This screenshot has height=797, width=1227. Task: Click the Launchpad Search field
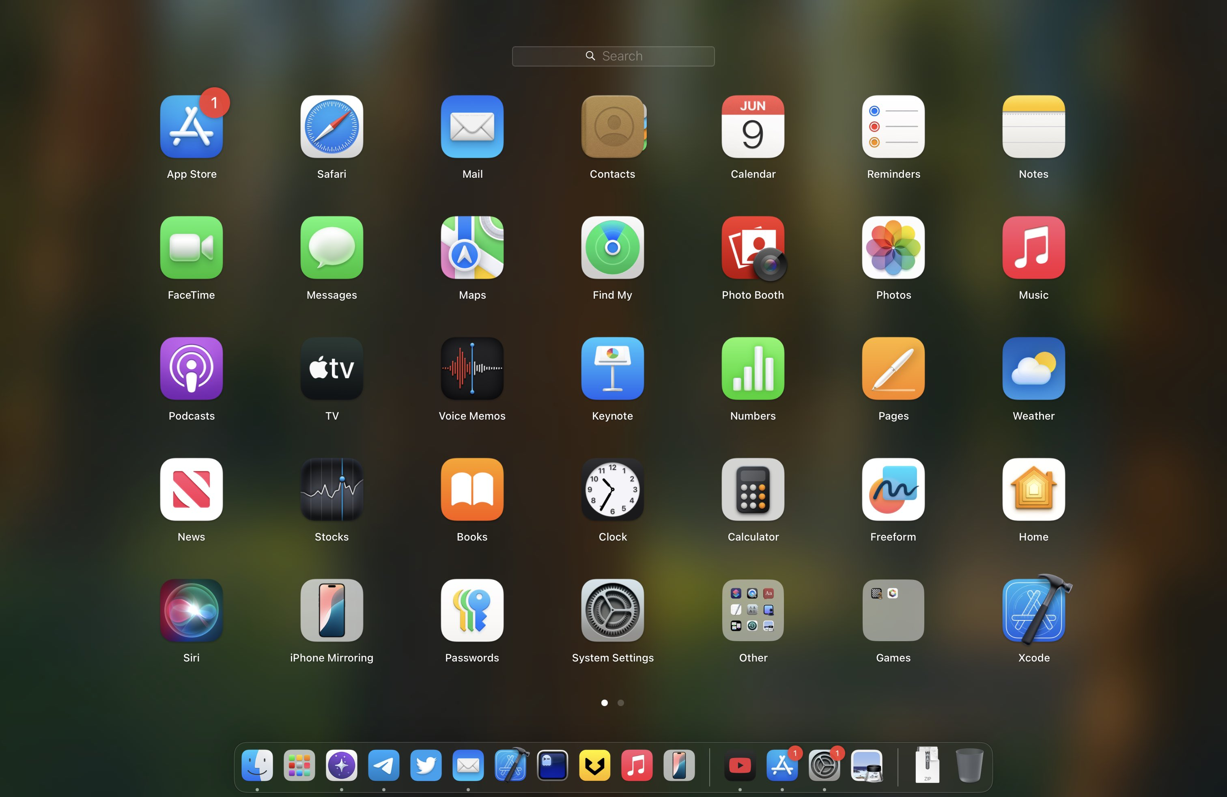coord(613,56)
